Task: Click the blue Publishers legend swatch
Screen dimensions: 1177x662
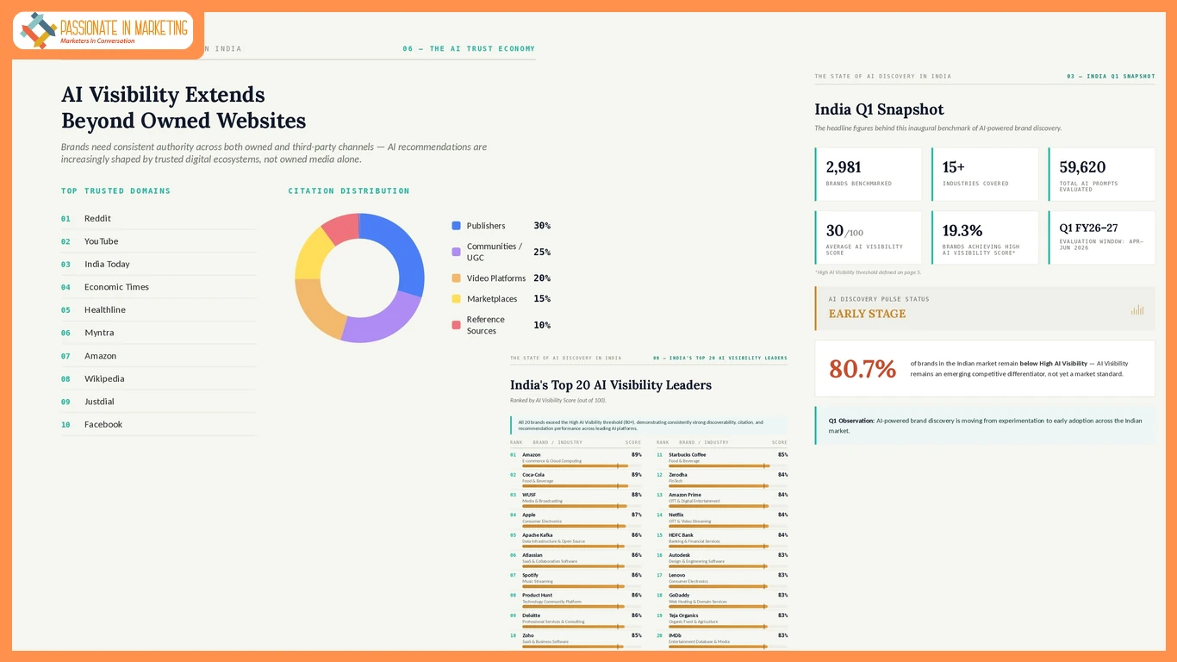Action: 456,226
